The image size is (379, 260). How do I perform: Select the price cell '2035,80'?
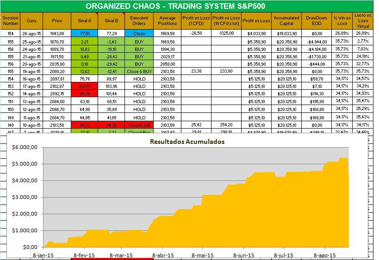coord(57,64)
